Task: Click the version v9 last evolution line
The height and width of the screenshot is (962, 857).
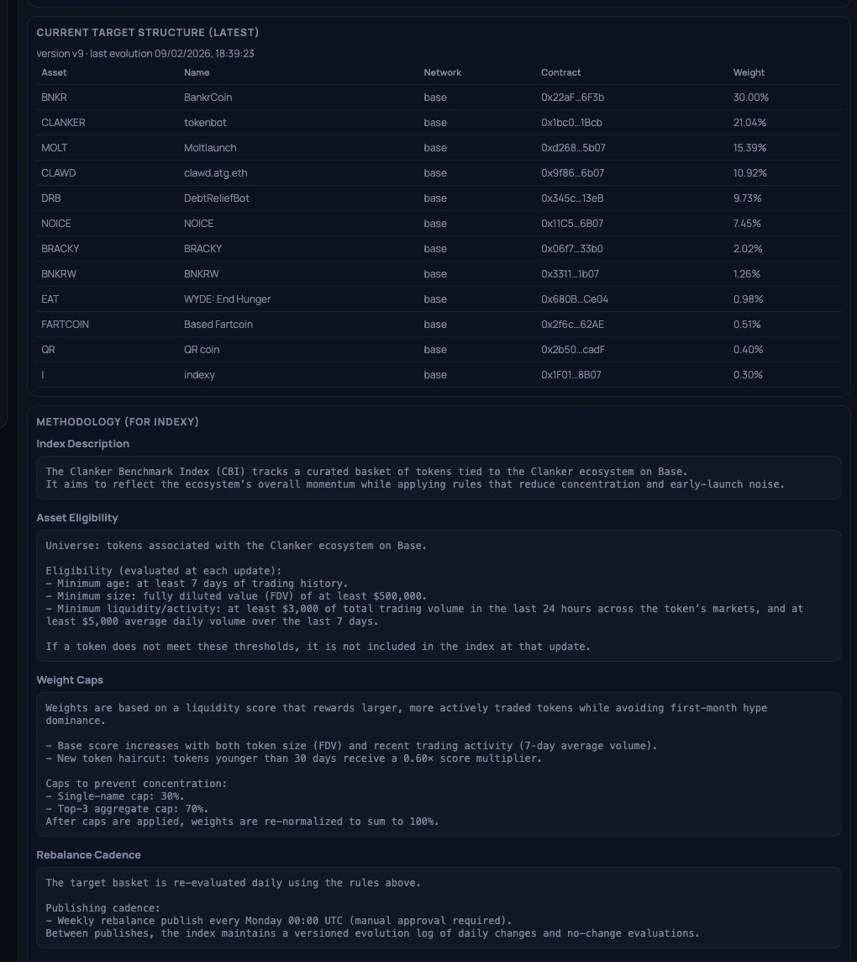Action: click(145, 53)
